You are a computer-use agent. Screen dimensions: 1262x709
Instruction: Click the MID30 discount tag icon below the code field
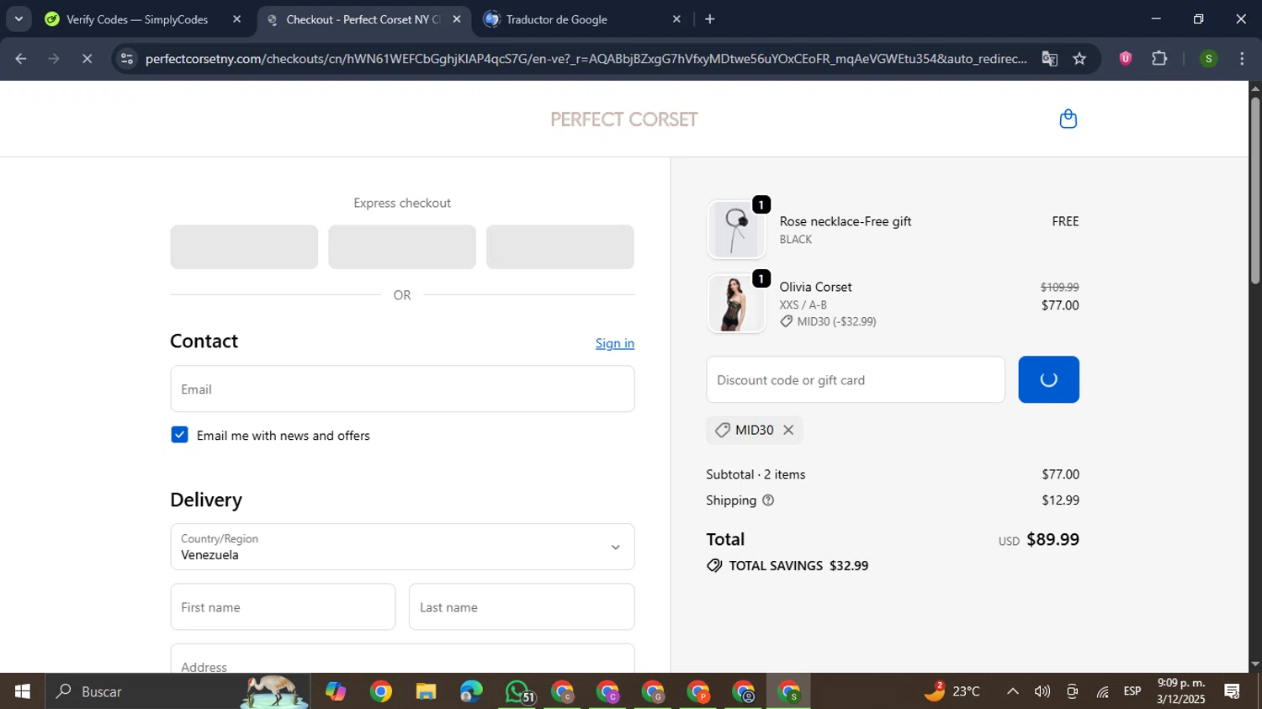722,430
